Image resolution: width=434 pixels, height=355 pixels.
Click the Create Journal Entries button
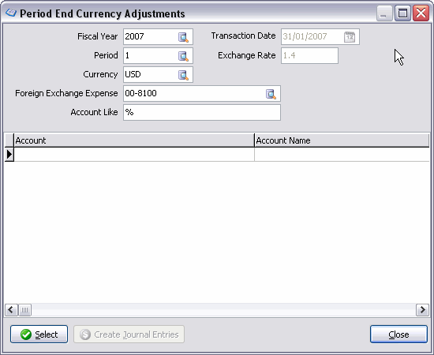coord(129,334)
